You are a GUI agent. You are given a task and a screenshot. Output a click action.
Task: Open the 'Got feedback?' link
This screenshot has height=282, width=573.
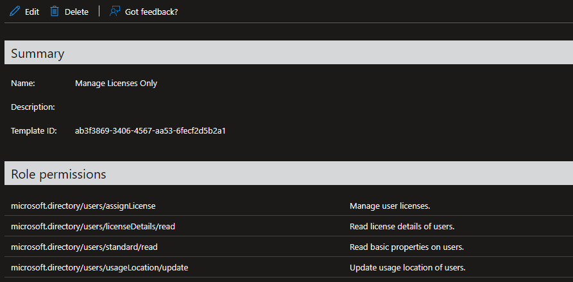point(151,12)
